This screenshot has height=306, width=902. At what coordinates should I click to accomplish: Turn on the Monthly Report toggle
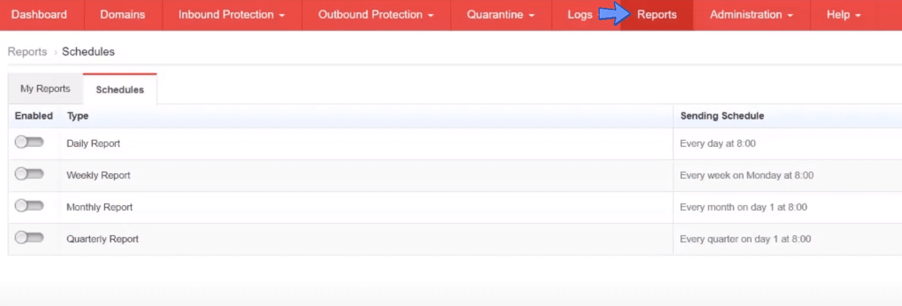30,206
